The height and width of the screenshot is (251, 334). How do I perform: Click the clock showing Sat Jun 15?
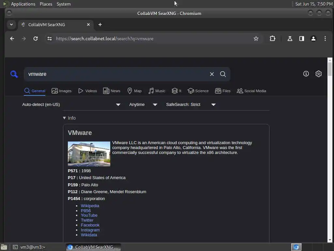(314, 4)
